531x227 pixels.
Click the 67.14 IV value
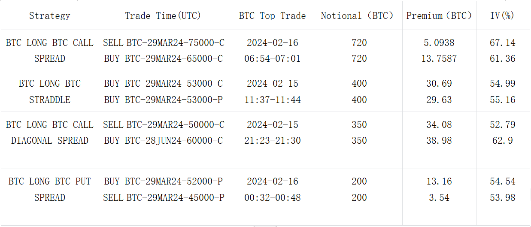[503, 43]
